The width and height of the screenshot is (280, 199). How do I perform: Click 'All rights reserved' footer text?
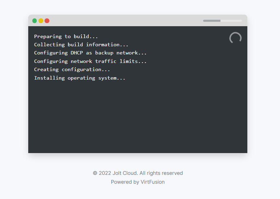161,173
